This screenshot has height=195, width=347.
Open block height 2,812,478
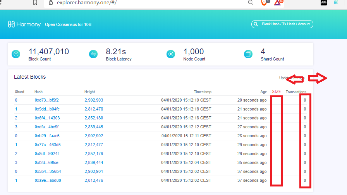click(x=94, y=109)
